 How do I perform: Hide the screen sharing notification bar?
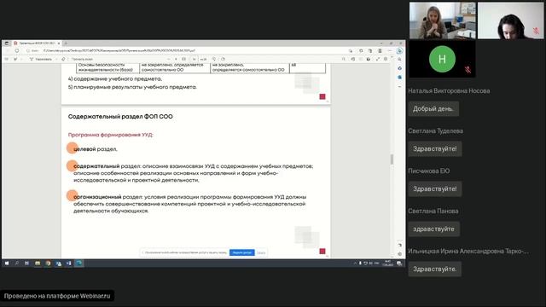[261, 252]
